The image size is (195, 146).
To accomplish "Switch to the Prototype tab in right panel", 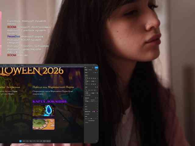I will [x=90, y=70].
